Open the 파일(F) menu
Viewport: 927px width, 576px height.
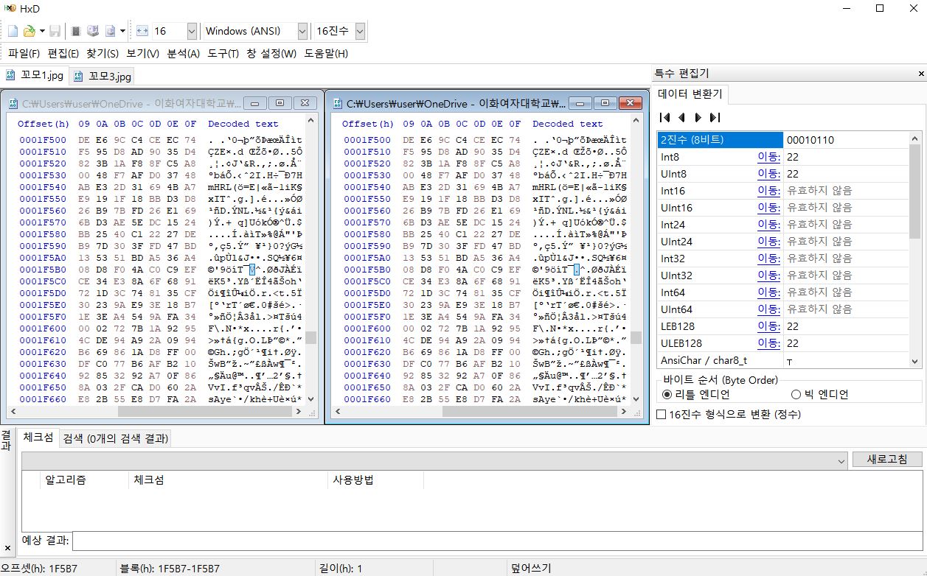coord(24,53)
